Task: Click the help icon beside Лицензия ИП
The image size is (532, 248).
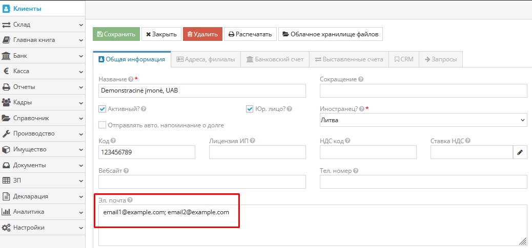Action: 253,141
